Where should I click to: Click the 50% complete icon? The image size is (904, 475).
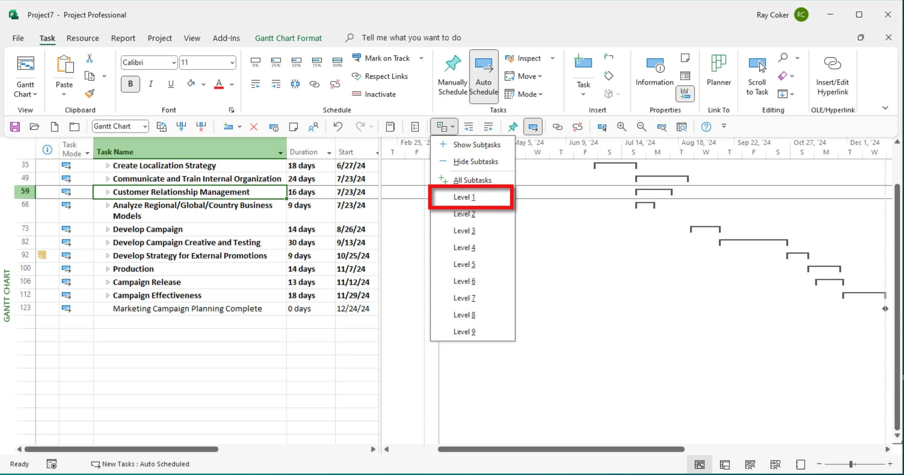tap(296, 62)
